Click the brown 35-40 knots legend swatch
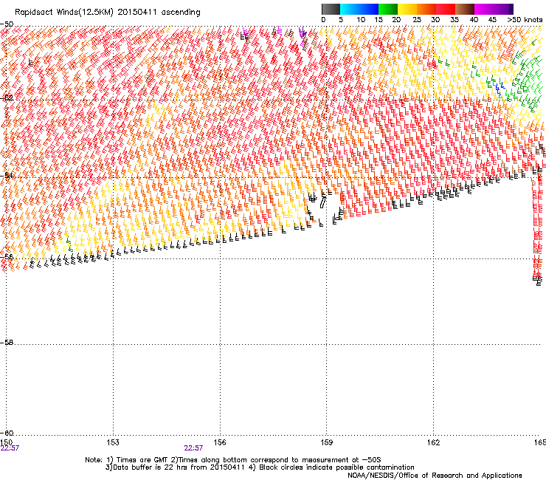 coord(465,9)
